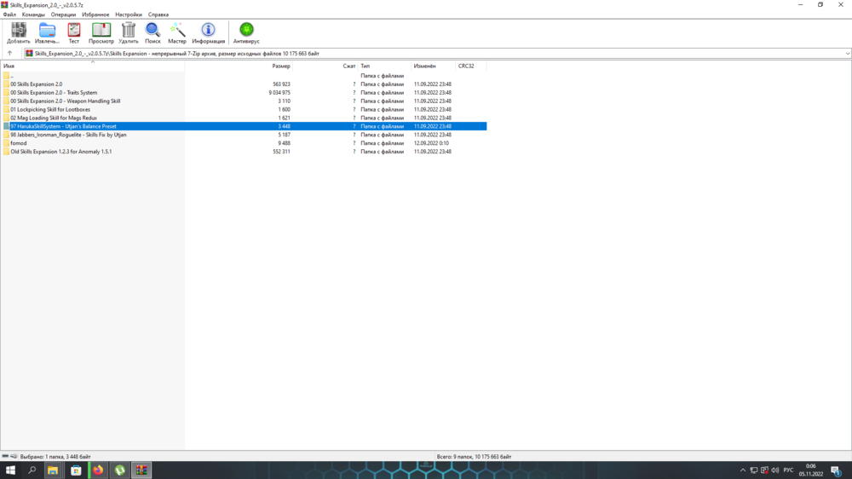
Task: Click the drive icon in status bar
Action: (x=5, y=457)
